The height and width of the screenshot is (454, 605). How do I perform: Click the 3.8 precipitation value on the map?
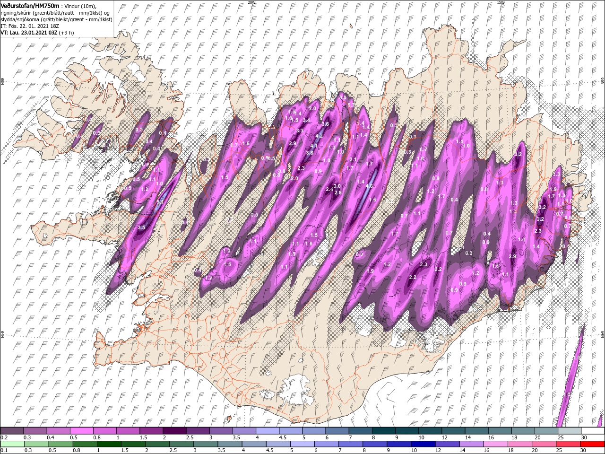click(310, 153)
